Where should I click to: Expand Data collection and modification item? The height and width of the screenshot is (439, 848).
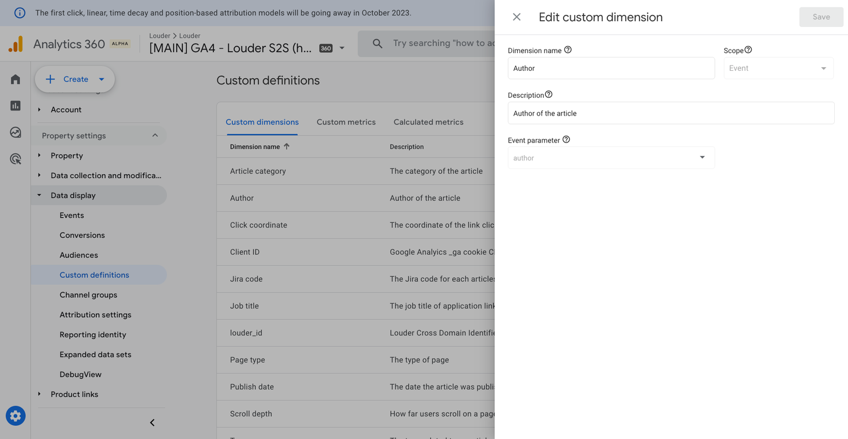39,175
